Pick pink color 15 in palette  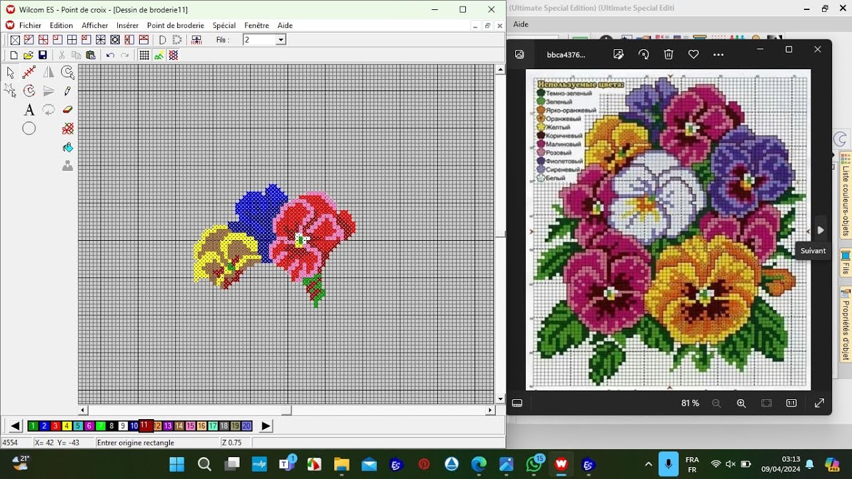pos(190,426)
